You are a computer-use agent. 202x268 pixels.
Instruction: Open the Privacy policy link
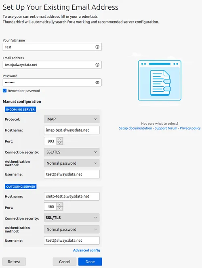tap(190, 128)
